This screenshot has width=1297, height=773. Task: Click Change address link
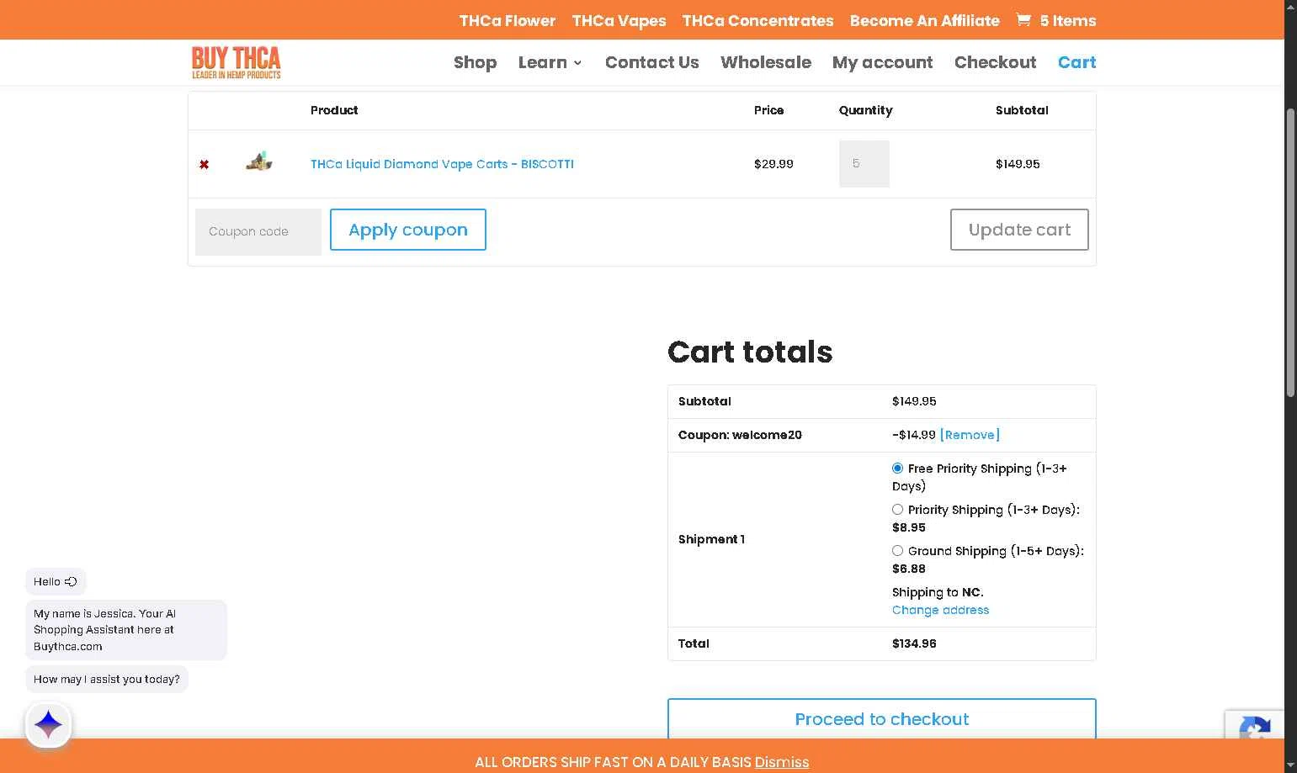(940, 610)
